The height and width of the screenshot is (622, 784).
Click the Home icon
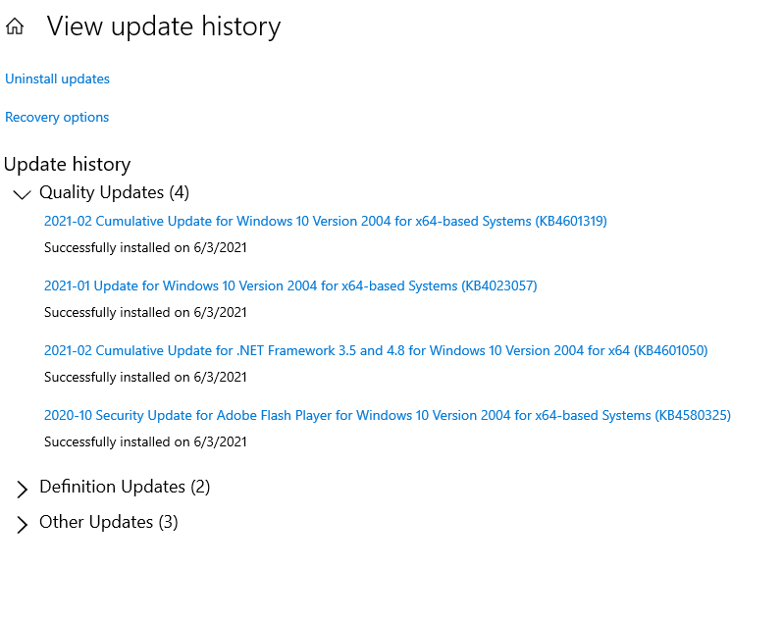pos(15,27)
